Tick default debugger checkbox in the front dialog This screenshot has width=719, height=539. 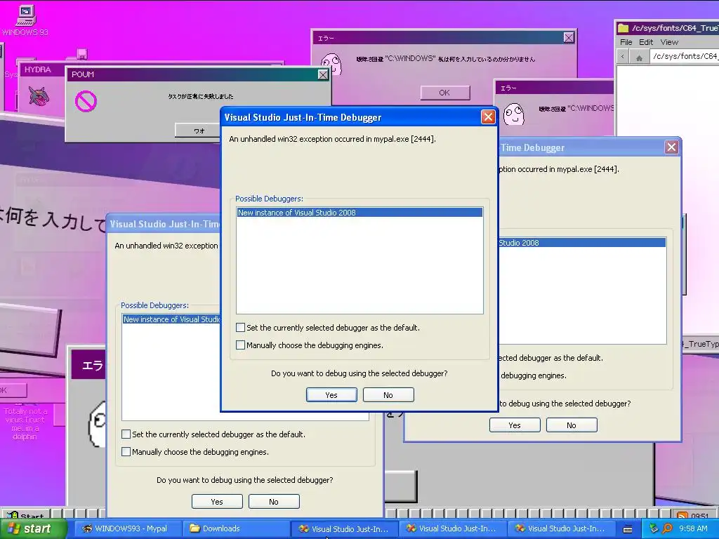coord(240,327)
